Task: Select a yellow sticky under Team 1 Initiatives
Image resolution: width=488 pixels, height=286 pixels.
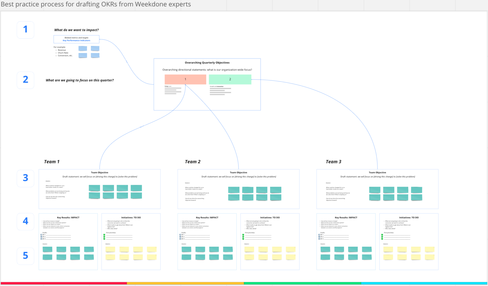Action: 110,250
